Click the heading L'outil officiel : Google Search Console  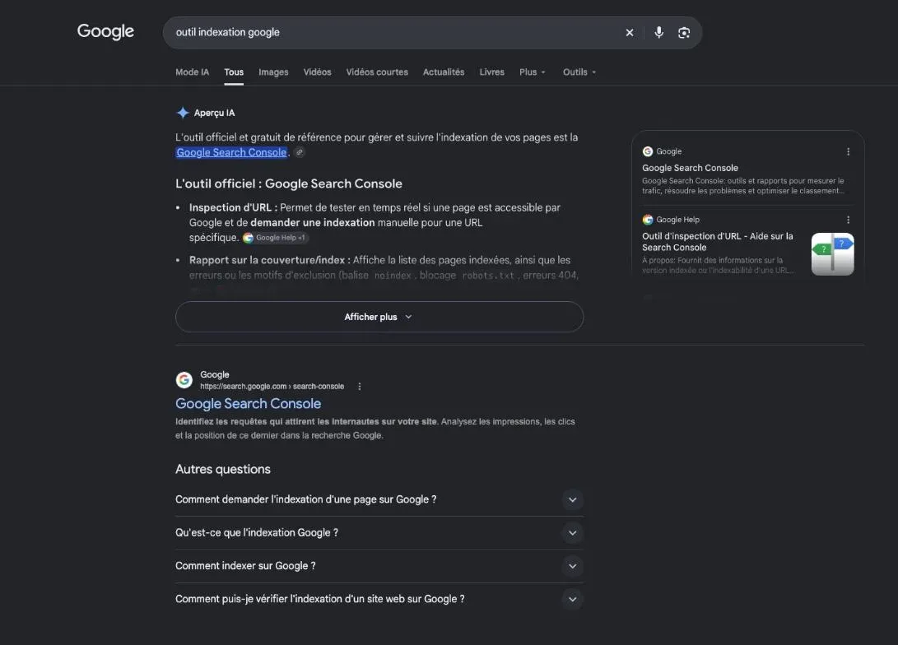289,183
